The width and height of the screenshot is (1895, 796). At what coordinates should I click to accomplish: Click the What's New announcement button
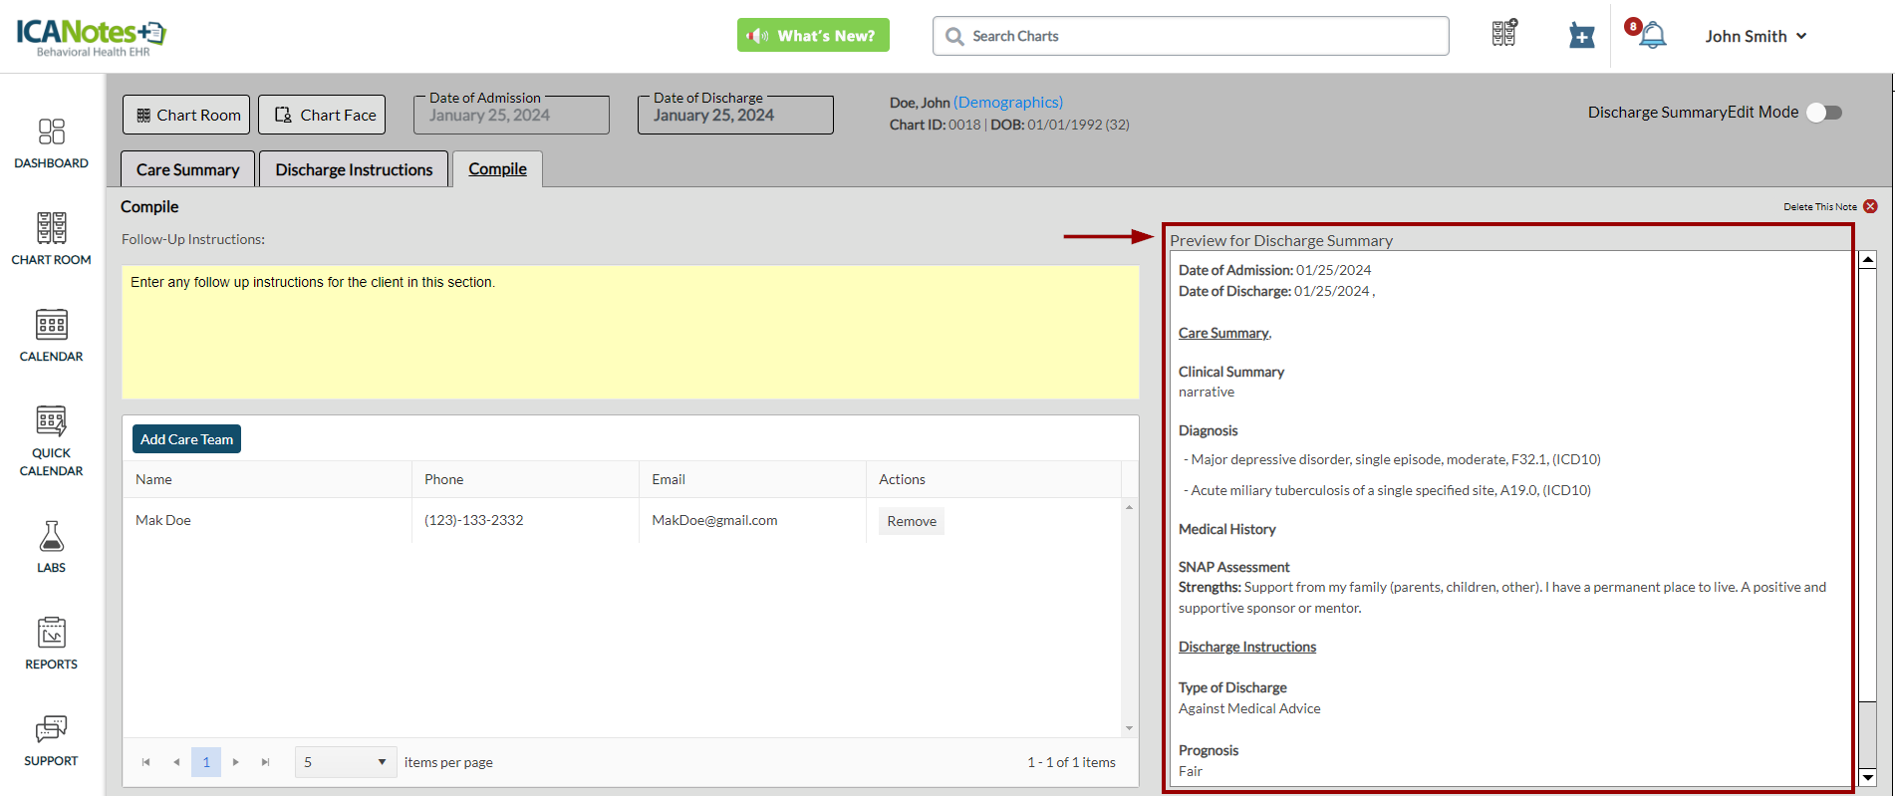coord(813,36)
